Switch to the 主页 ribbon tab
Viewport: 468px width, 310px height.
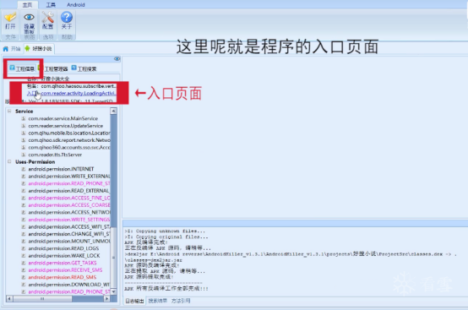(x=28, y=5)
